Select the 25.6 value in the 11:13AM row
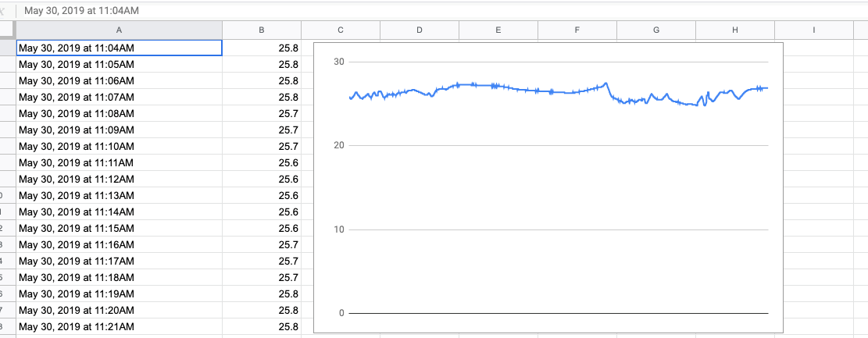 tap(262, 196)
